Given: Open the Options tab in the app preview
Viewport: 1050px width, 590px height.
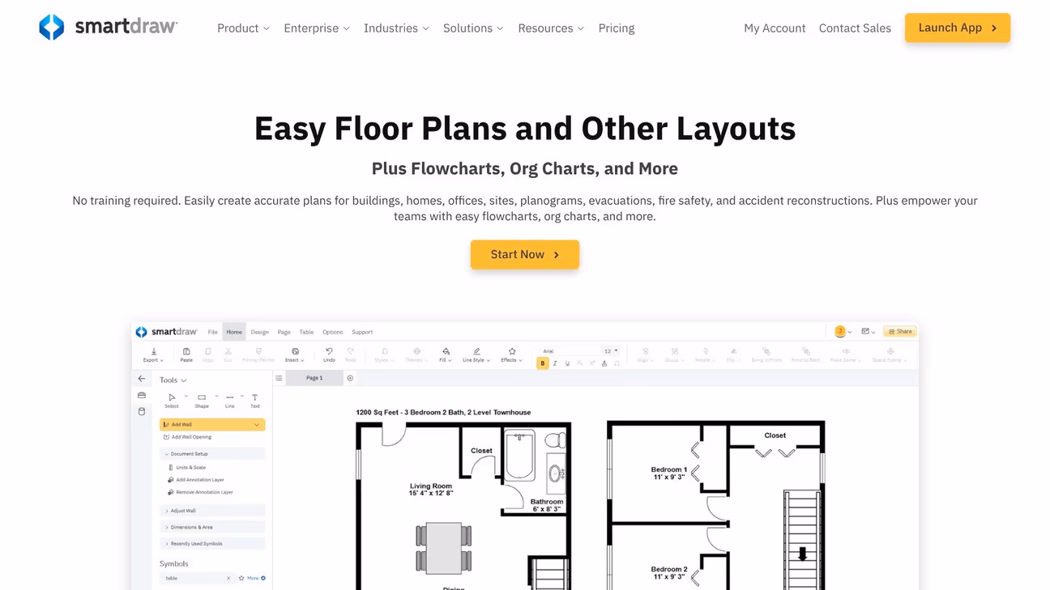Looking at the screenshot, I should pyautogui.click(x=332, y=332).
